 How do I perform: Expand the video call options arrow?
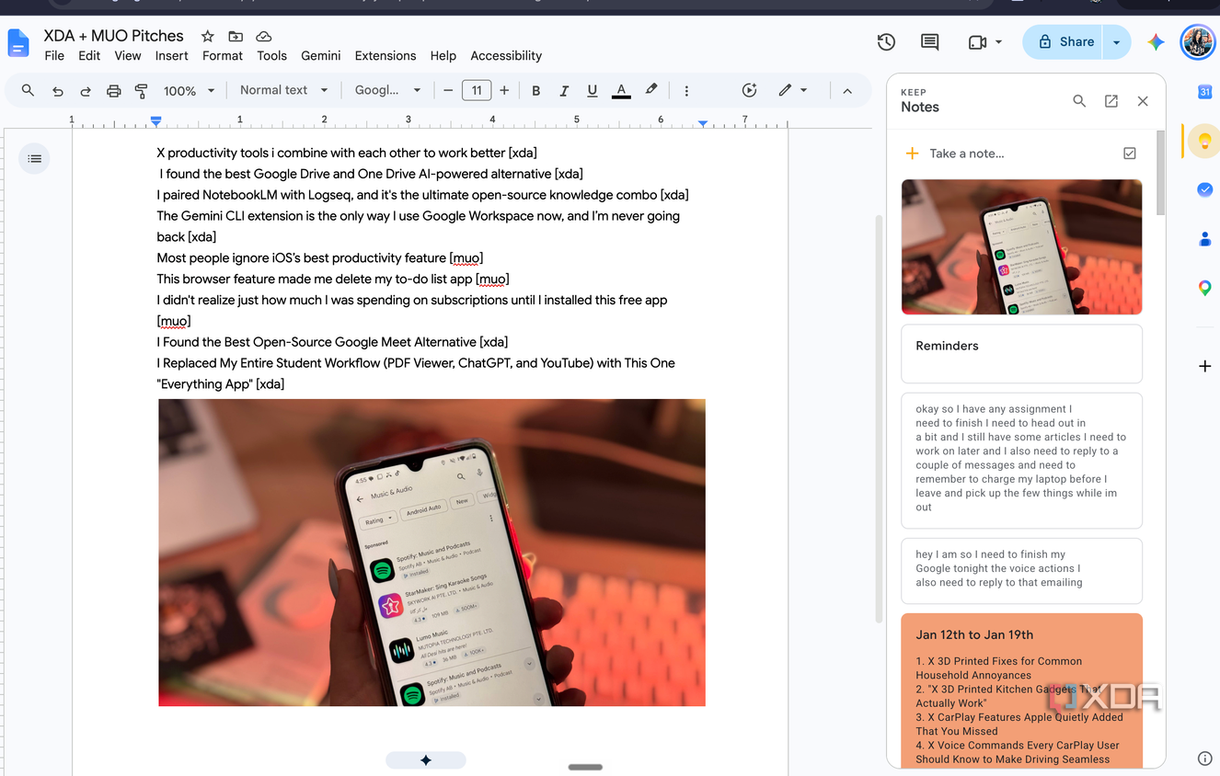[x=998, y=42]
